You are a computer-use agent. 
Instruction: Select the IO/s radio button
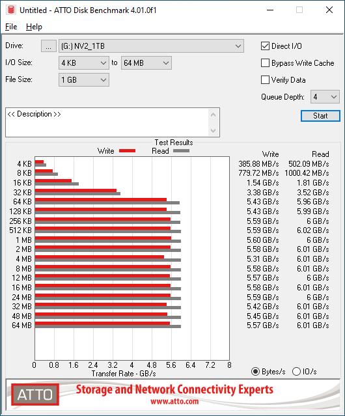pyautogui.click(x=296, y=372)
